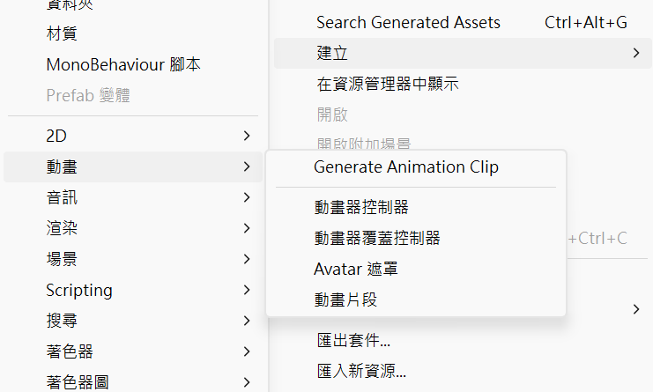Expand the 音訊 submenu chevron
This screenshot has height=392, width=653.
(247, 197)
